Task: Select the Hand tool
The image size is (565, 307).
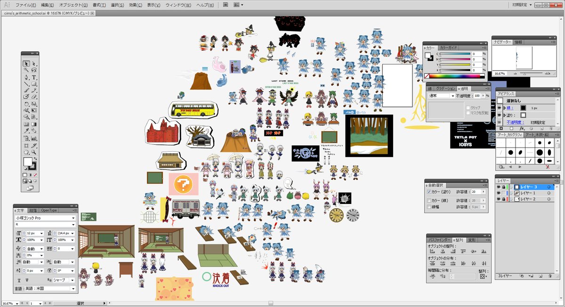Action: [26, 153]
